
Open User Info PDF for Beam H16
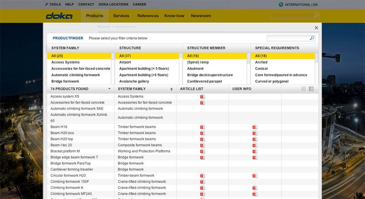coord(255,127)
